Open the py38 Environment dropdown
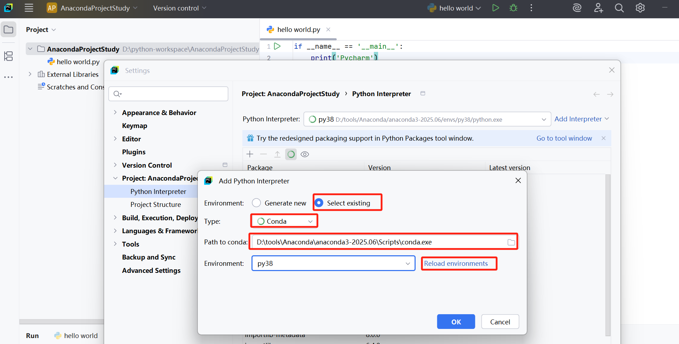Screen dimensions: 679x344 click(x=334, y=263)
